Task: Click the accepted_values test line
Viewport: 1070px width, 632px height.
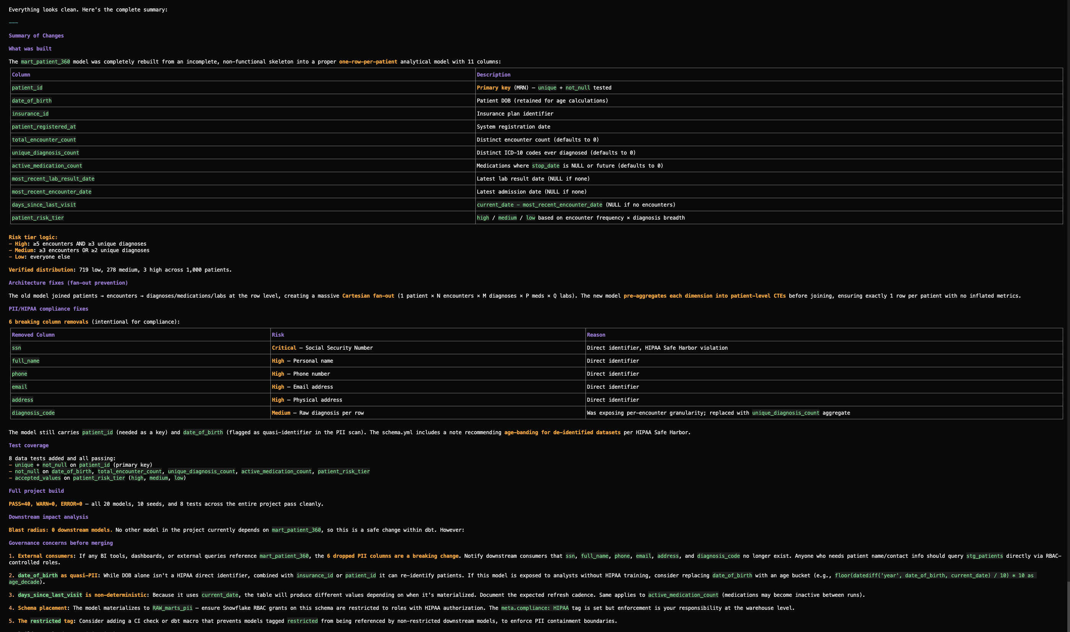Action: point(98,478)
